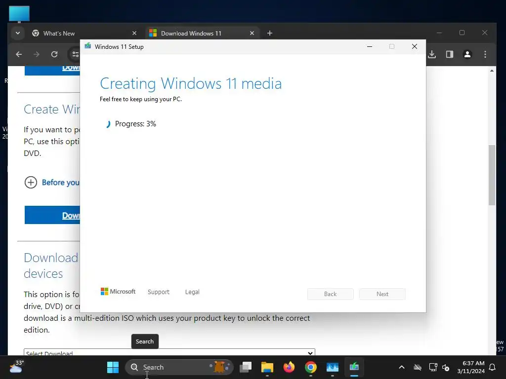Click the muted volume tray icon
The image size is (506, 379).
(446, 367)
